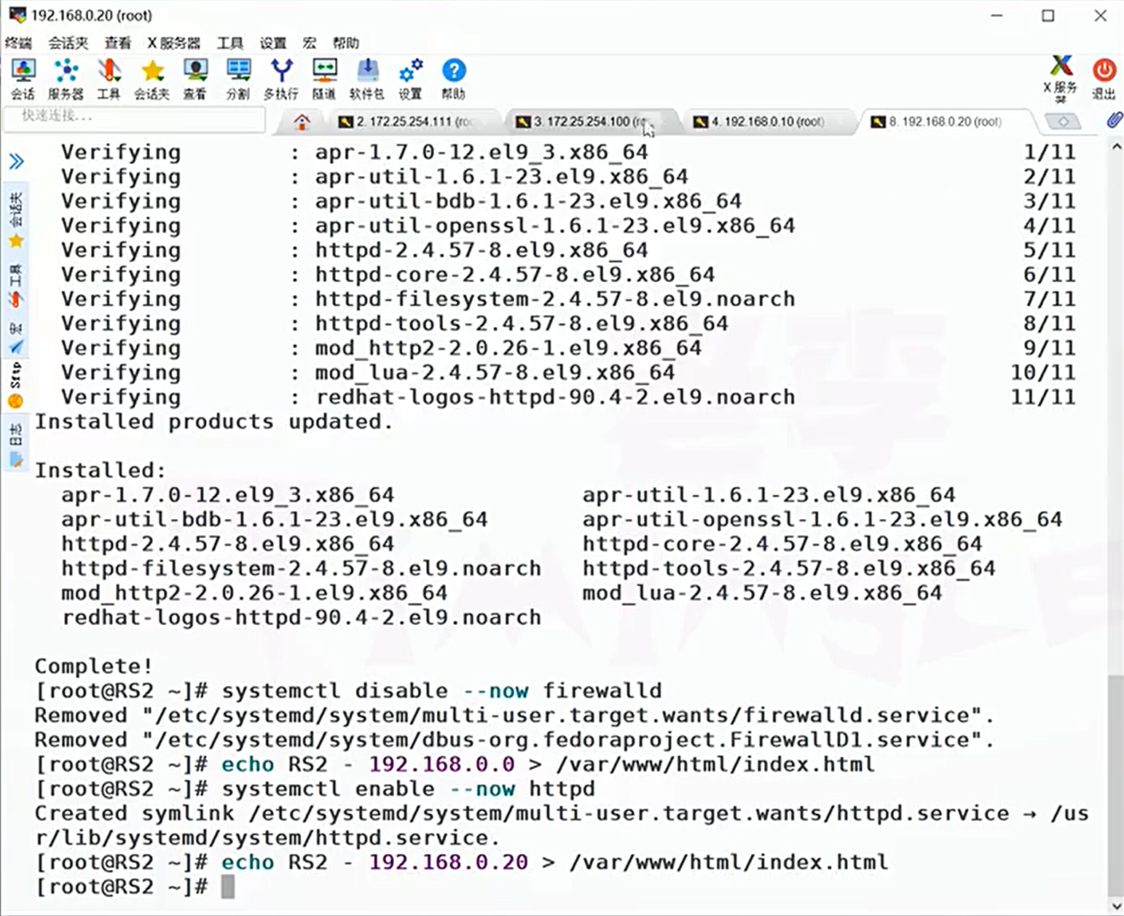The image size is (1124, 916).
Task: Click the 帮助 question mark icon
Action: (x=453, y=79)
